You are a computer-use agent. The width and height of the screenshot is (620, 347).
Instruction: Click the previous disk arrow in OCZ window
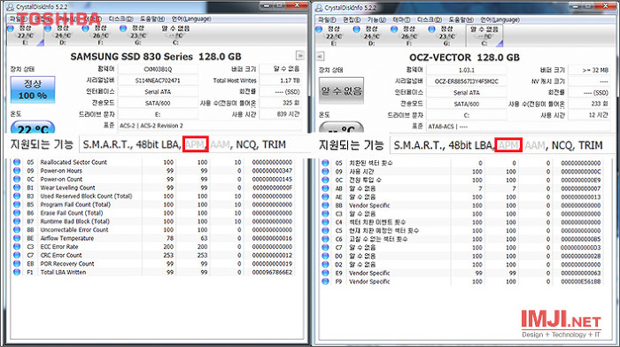coord(321,57)
